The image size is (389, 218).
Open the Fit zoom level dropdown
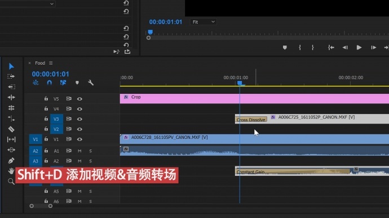coord(204,22)
